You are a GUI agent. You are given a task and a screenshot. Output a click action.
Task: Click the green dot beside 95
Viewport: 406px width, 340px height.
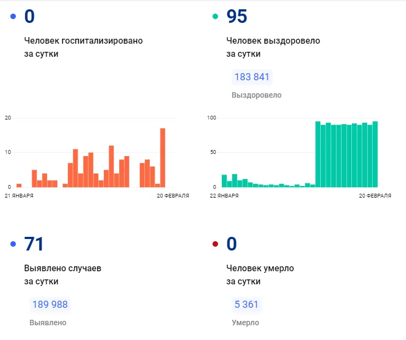pos(215,16)
